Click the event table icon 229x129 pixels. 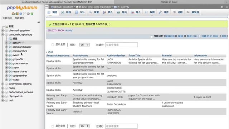point(10,55)
